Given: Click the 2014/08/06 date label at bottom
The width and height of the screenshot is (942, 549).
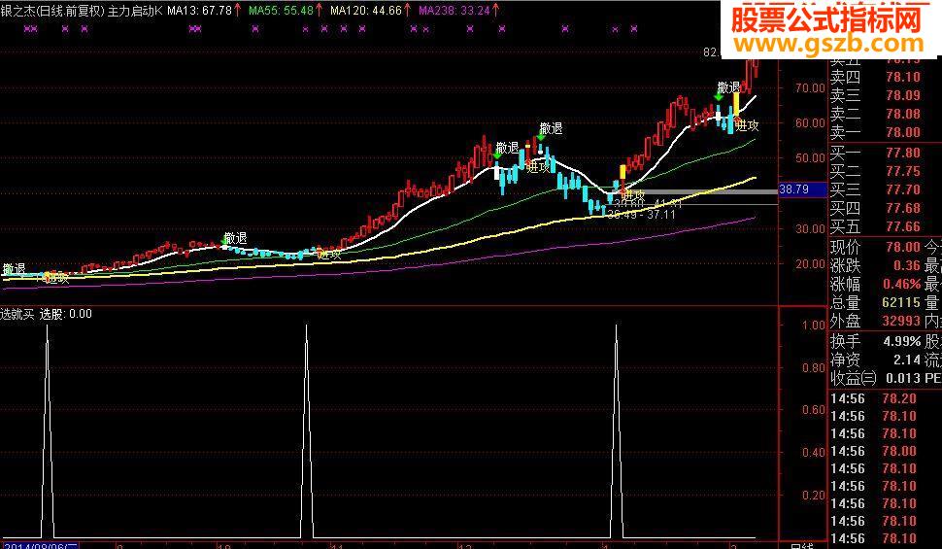Looking at the screenshot, I should [40, 545].
